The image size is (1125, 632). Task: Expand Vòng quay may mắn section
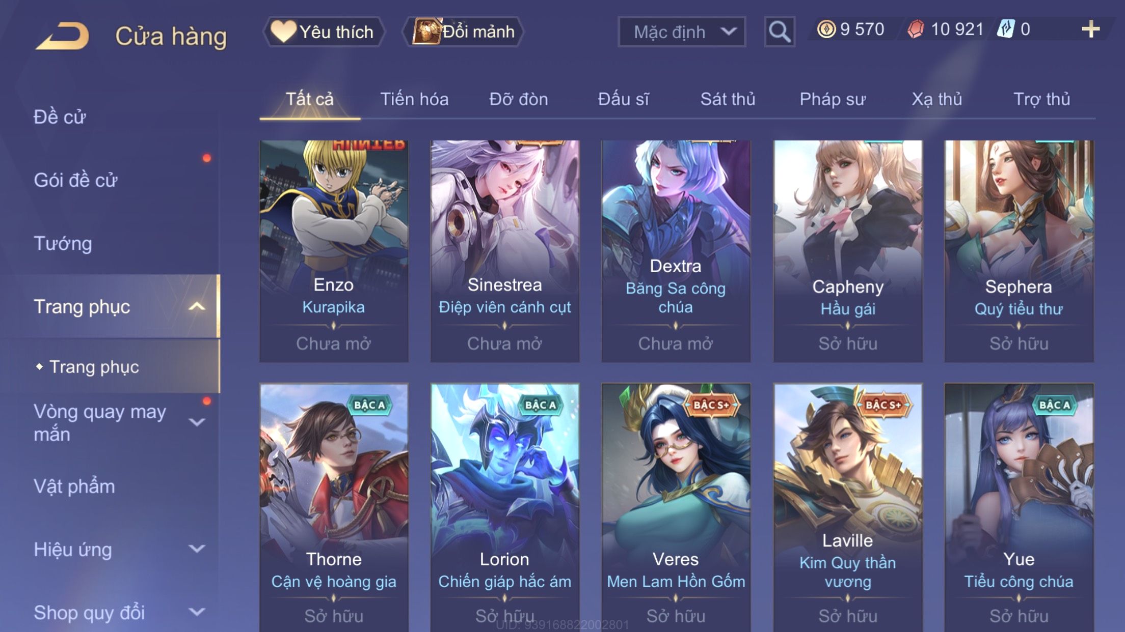[197, 422]
